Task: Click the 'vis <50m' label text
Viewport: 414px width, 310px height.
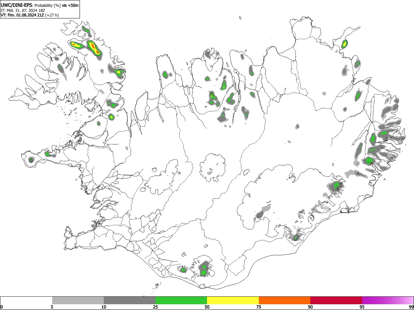Action: pos(70,5)
